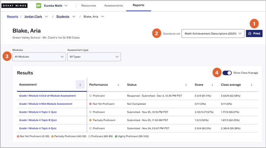The image size is (266, 148).
Task: Expand the Students breadcrumb chevron
Action: pos(73,16)
